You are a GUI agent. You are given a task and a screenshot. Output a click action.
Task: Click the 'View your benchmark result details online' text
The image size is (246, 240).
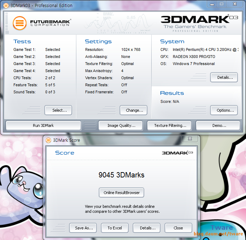(120, 206)
